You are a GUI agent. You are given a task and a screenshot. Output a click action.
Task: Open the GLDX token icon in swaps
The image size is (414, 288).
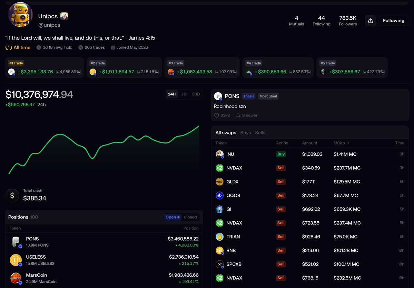220,182
